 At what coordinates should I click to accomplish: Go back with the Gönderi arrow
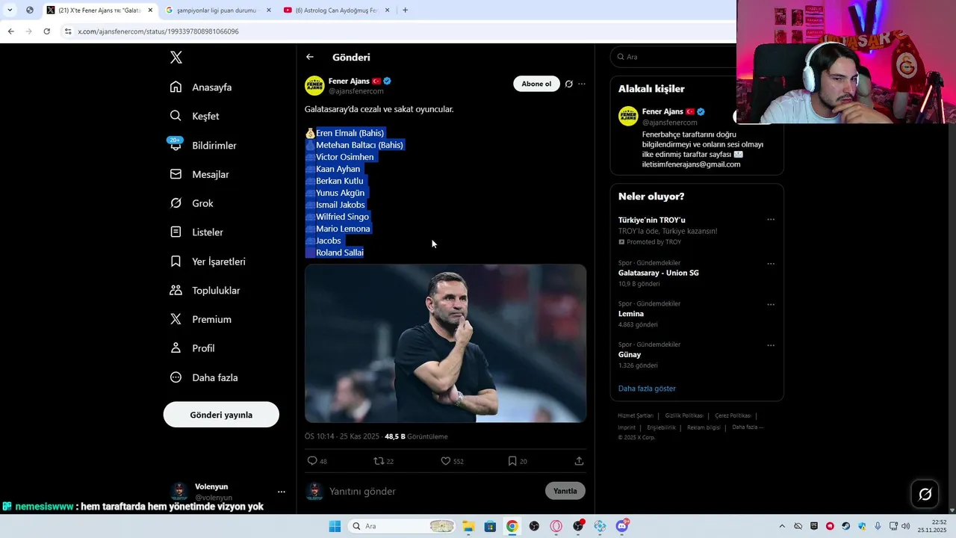(310, 57)
